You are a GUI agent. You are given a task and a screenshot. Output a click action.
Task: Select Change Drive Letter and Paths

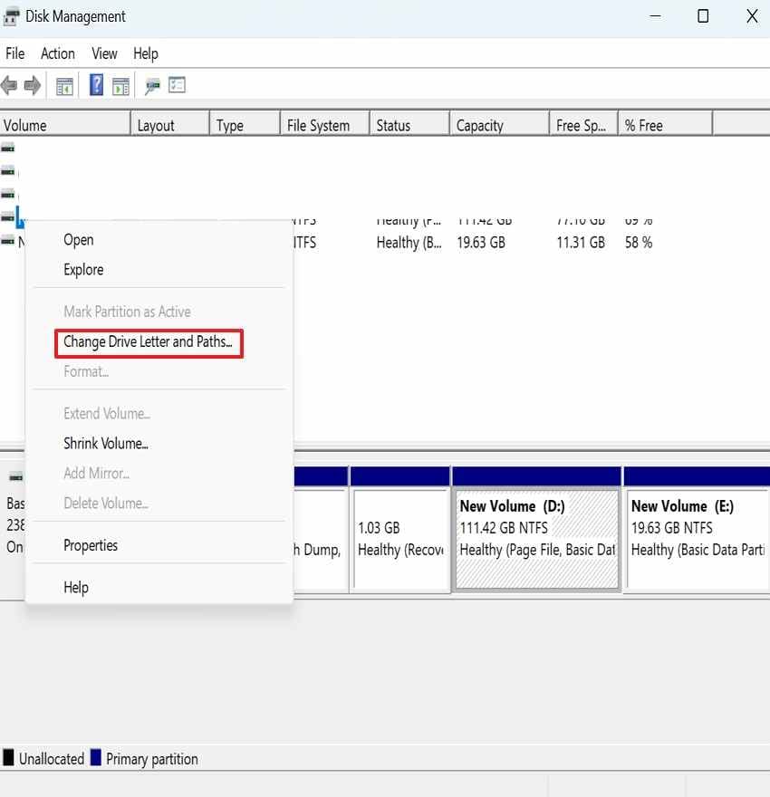tap(148, 342)
